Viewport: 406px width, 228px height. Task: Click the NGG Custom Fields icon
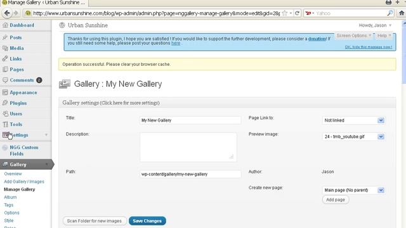coord(5,148)
